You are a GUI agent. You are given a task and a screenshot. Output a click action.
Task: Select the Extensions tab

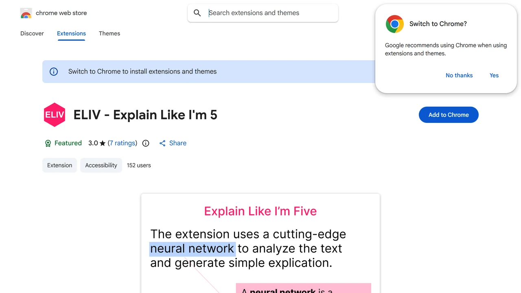(x=71, y=33)
